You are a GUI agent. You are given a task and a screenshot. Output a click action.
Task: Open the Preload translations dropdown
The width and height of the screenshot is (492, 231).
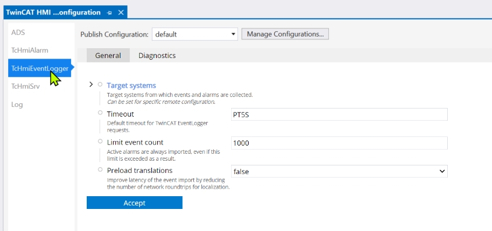[339, 171]
